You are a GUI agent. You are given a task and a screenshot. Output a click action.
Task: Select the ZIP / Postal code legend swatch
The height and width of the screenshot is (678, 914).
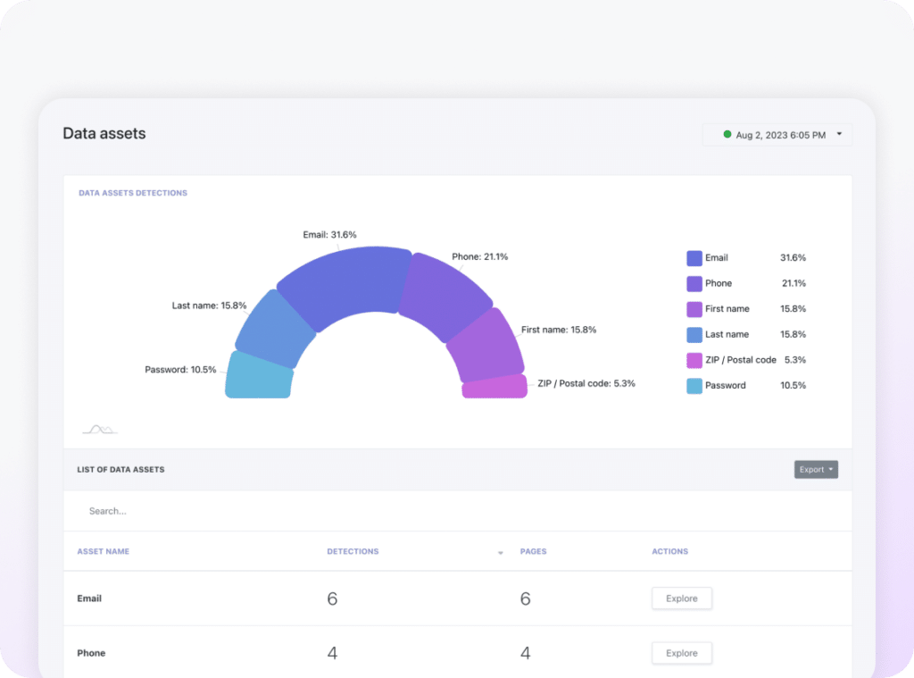pos(694,361)
